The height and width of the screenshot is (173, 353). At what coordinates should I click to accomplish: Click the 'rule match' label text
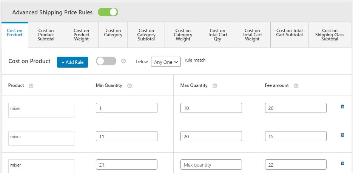click(x=195, y=60)
